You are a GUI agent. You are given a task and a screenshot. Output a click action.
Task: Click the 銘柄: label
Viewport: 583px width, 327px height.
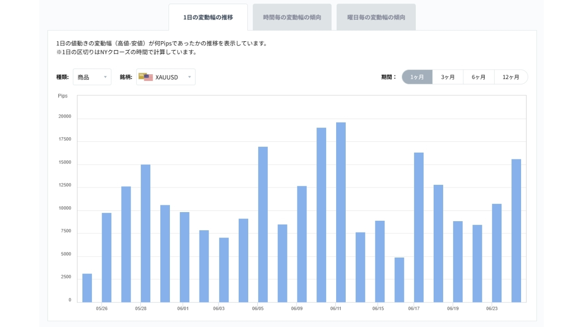(x=126, y=77)
